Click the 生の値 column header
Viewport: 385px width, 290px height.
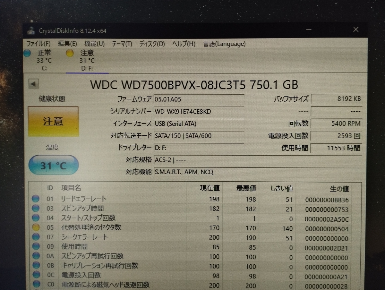tap(339, 189)
